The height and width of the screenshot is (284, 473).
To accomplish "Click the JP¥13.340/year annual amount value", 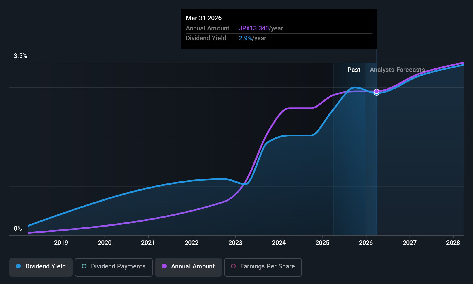I will 261,28.
